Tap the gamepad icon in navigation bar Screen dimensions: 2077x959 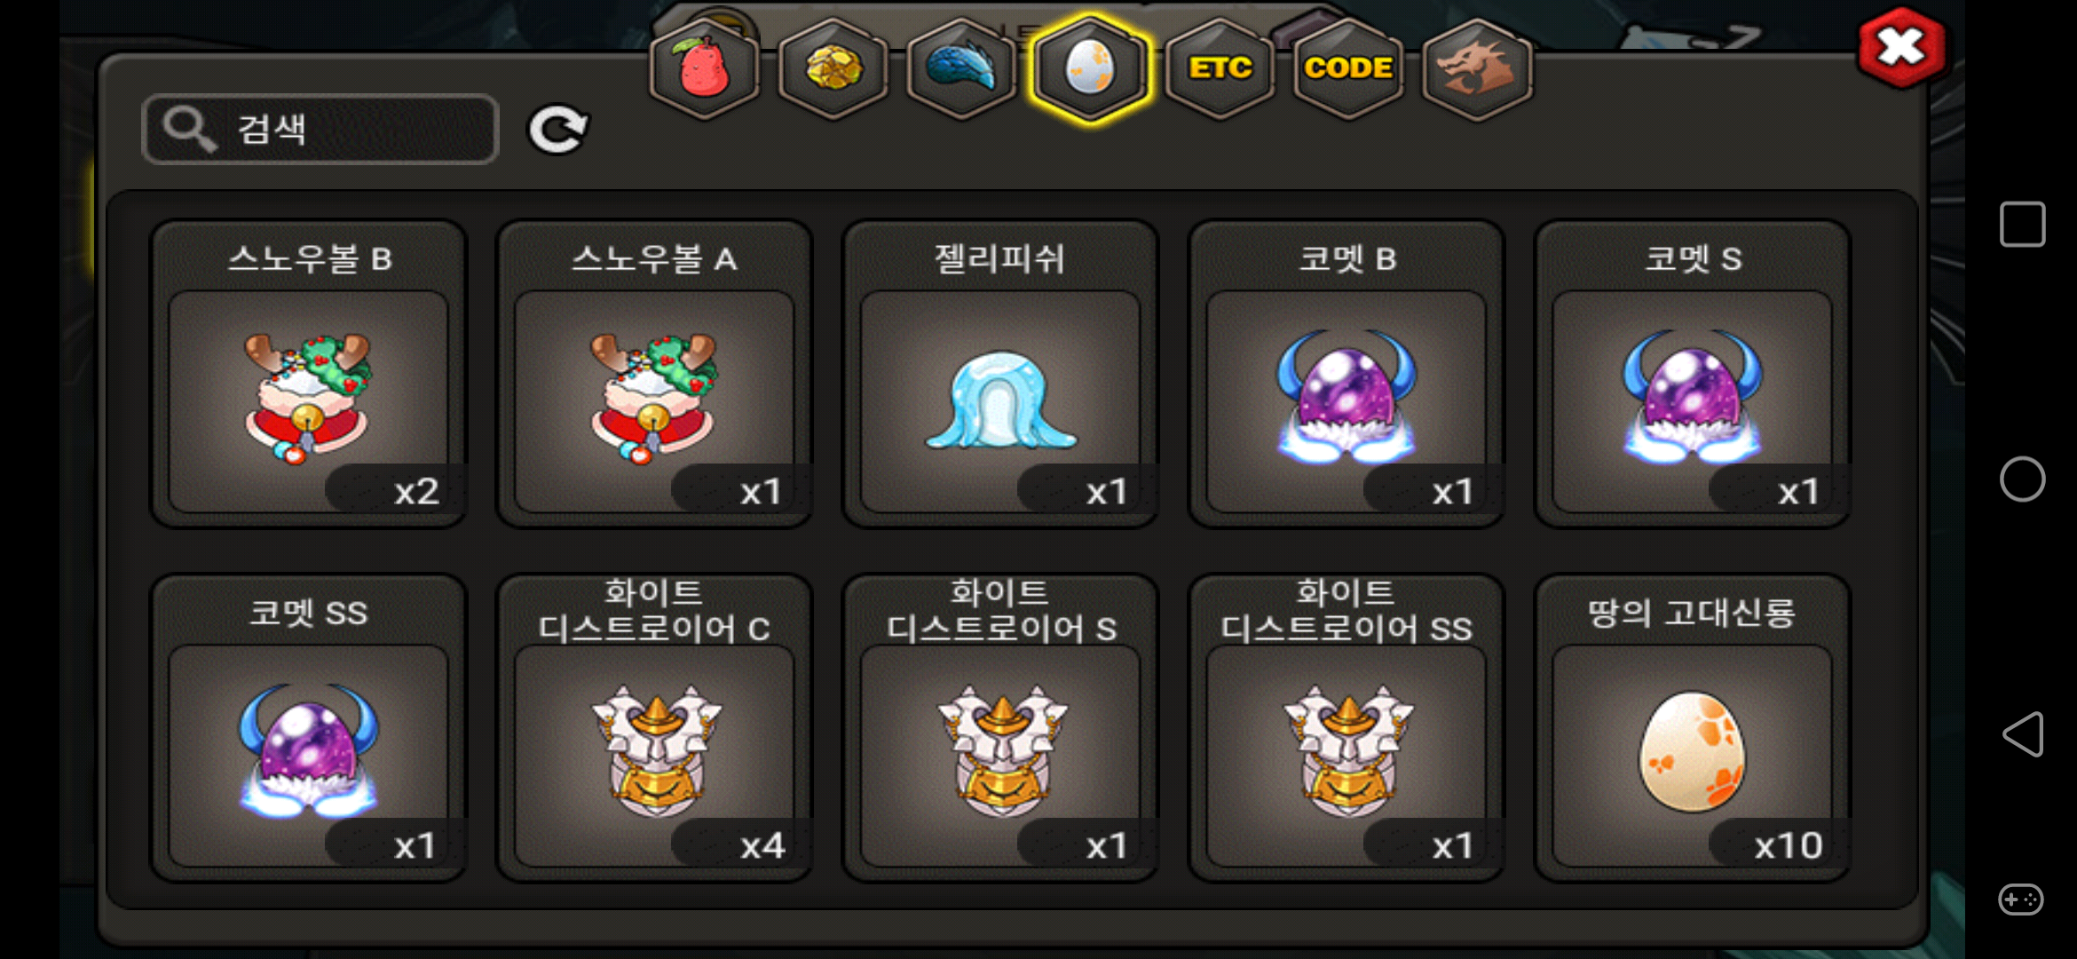(x=2021, y=900)
